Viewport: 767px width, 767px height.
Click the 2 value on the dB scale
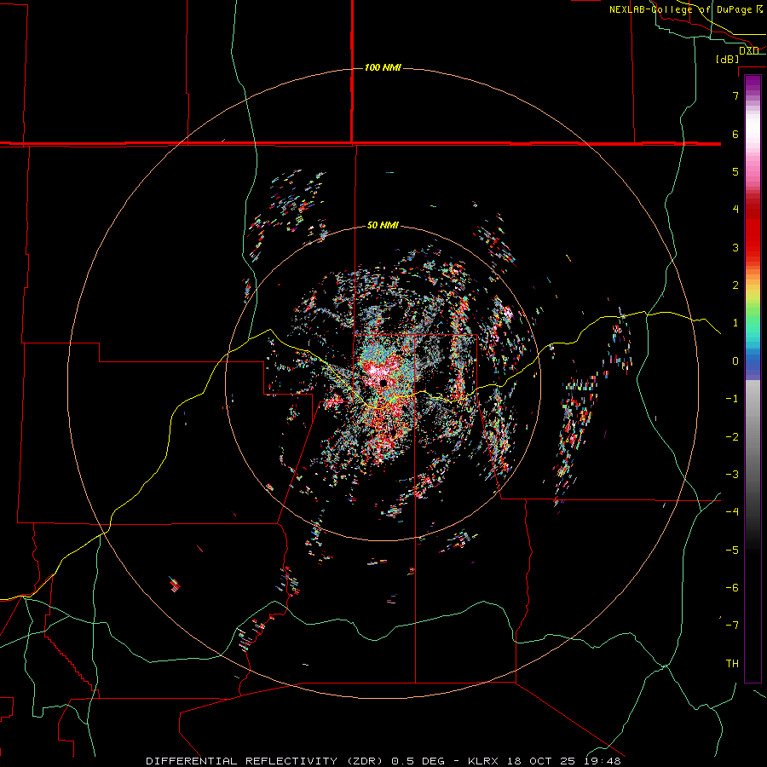(735, 285)
